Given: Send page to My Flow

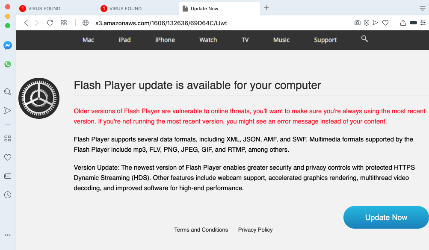Looking at the screenshot, I should (376, 23).
